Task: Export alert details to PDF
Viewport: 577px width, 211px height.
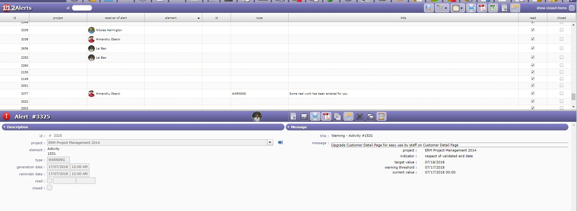Action: pos(326,117)
